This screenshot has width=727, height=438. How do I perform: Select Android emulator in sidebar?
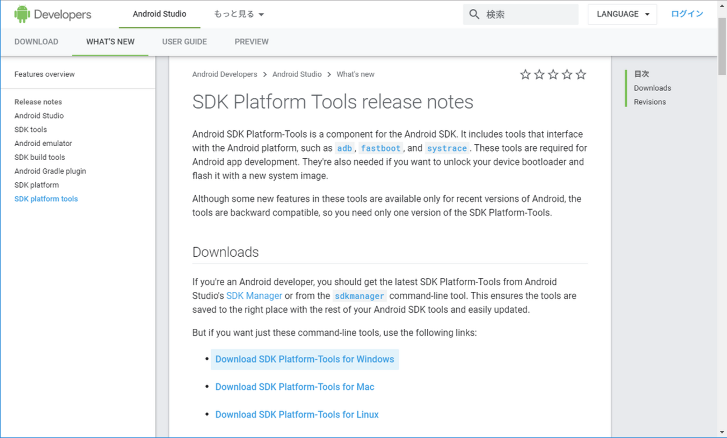[x=43, y=143]
